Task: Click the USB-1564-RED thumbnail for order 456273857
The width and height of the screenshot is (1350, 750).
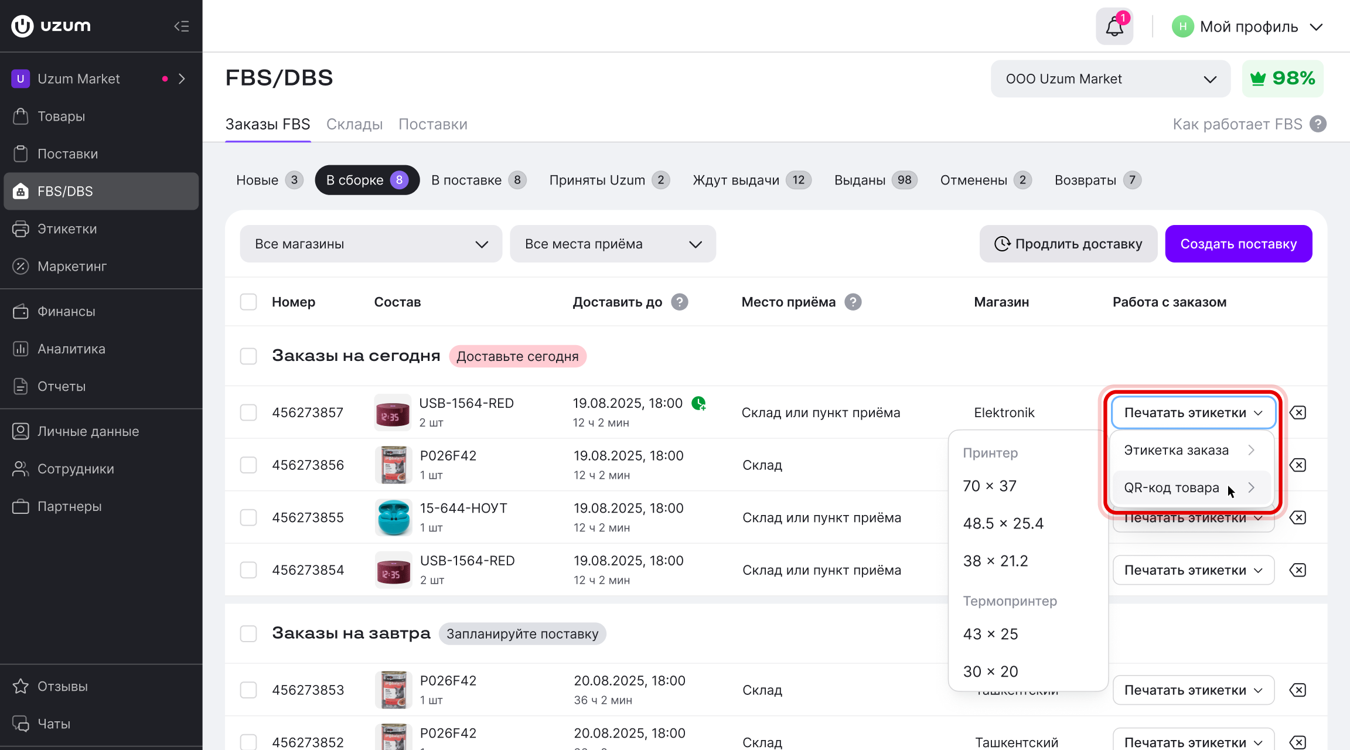Action: point(393,412)
